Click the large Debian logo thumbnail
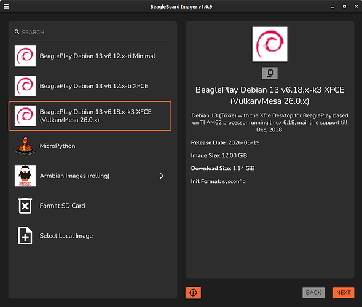 coord(270,44)
